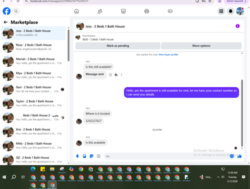Open more options dots beside 'Message sent'
Image resolution: width=250 pixels, height=189 pixels.
pyautogui.click(x=121, y=74)
